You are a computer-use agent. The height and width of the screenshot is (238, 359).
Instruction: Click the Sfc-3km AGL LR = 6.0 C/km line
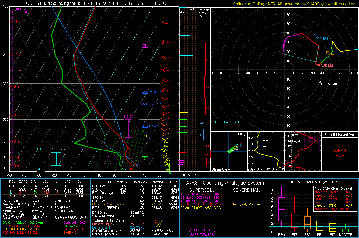23,222
